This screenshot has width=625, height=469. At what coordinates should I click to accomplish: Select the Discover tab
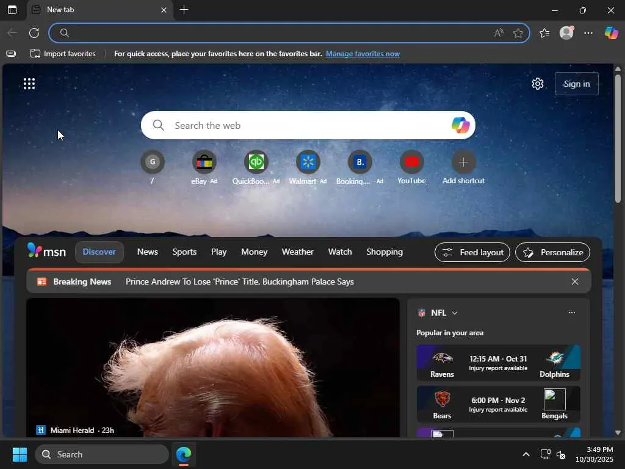99,252
